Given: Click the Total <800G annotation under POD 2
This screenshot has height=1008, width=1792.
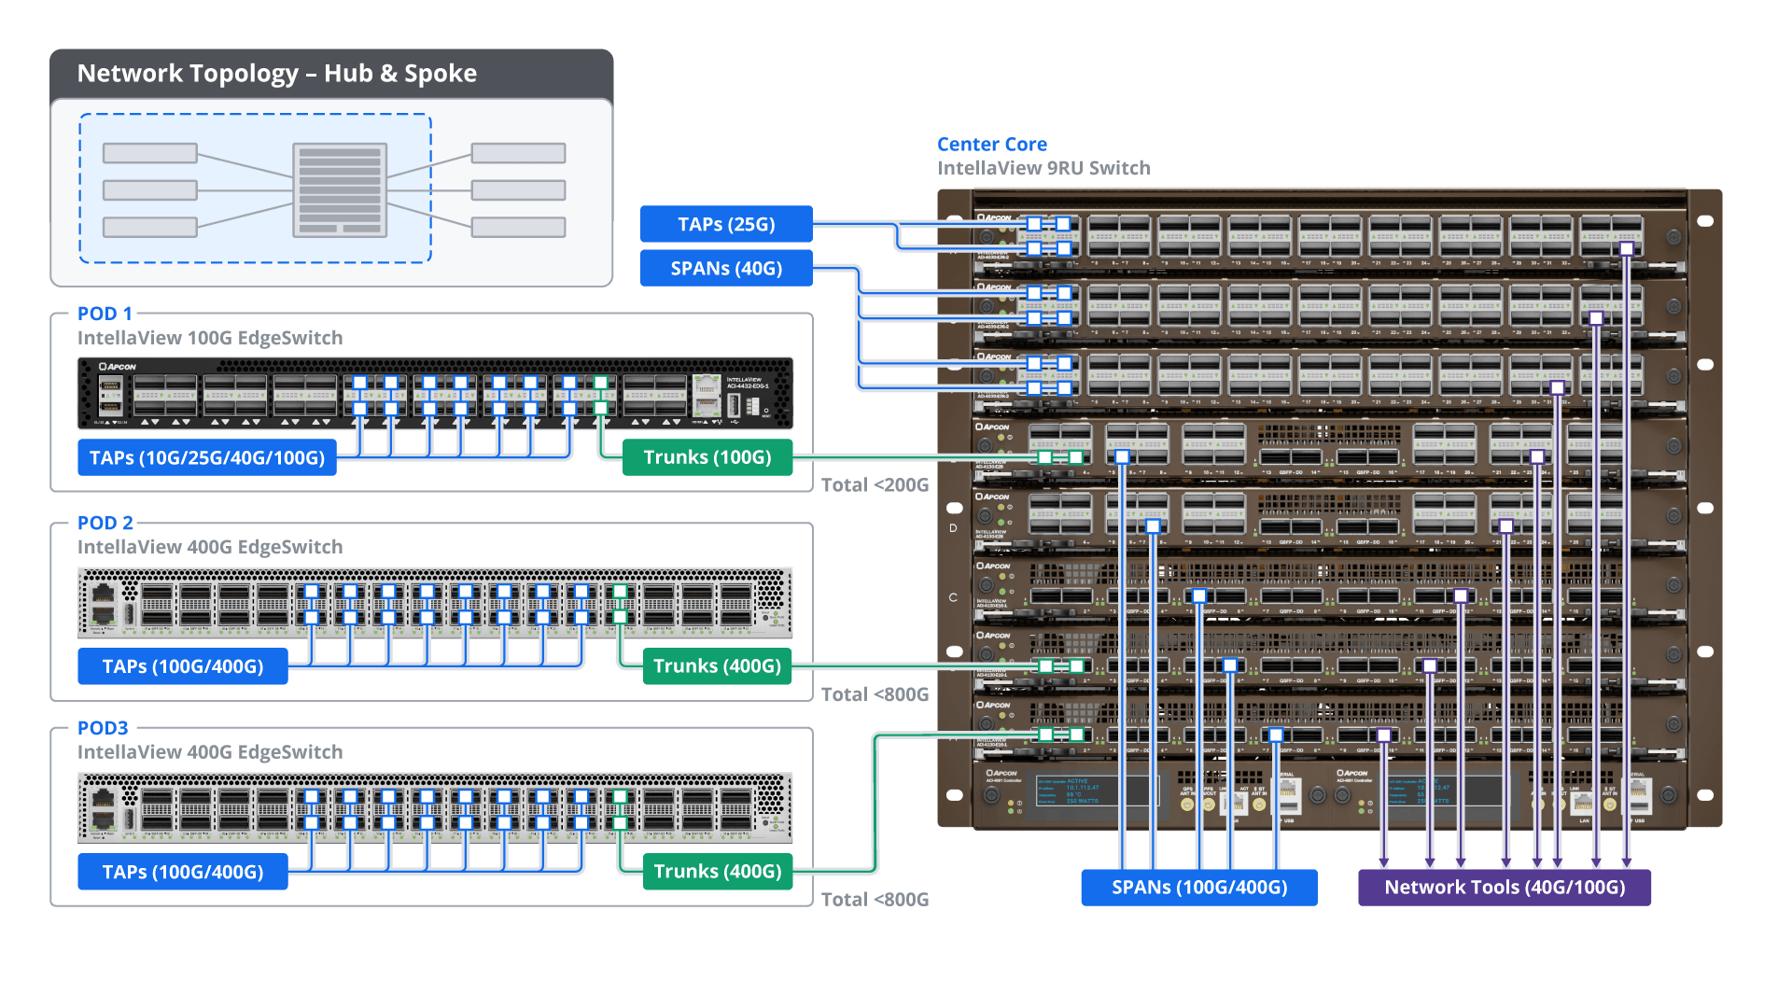Looking at the screenshot, I should click(x=875, y=694).
